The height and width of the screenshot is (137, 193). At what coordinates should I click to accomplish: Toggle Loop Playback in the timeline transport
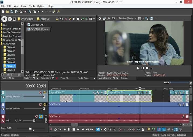pos(55,129)
